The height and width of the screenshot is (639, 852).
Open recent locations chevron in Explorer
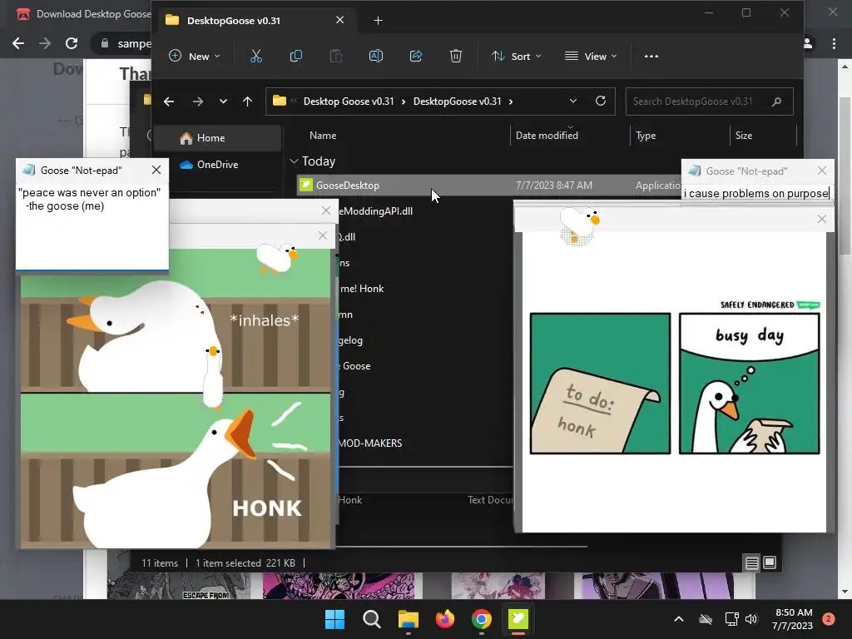(223, 101)
